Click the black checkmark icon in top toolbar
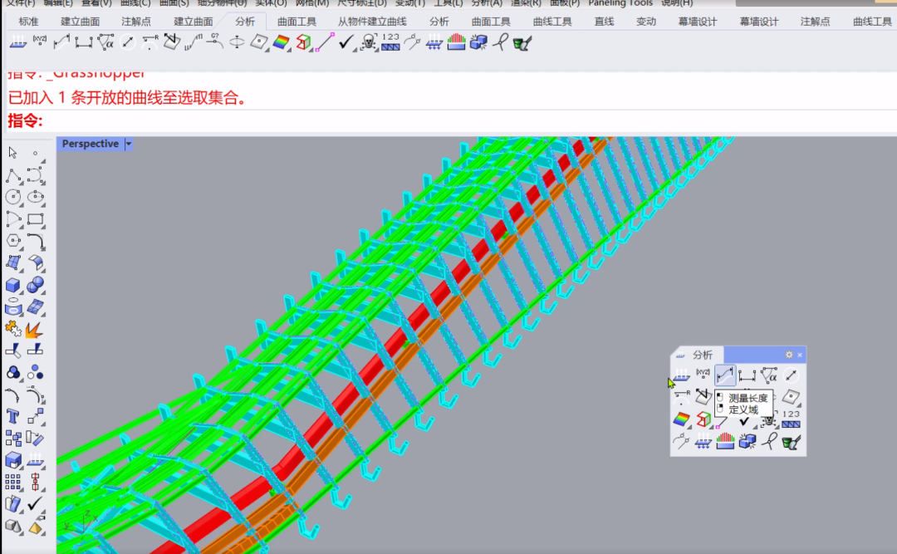The width and height of the screenshot is (897, 554). [x=346, y=42]
